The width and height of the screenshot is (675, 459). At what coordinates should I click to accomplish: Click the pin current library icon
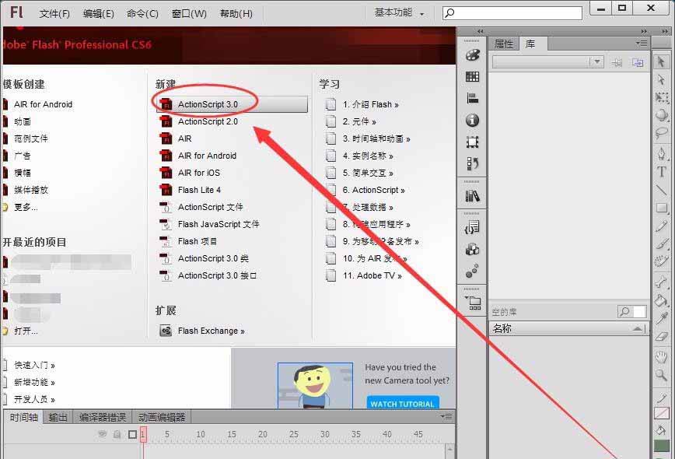(x=617, y=63)
